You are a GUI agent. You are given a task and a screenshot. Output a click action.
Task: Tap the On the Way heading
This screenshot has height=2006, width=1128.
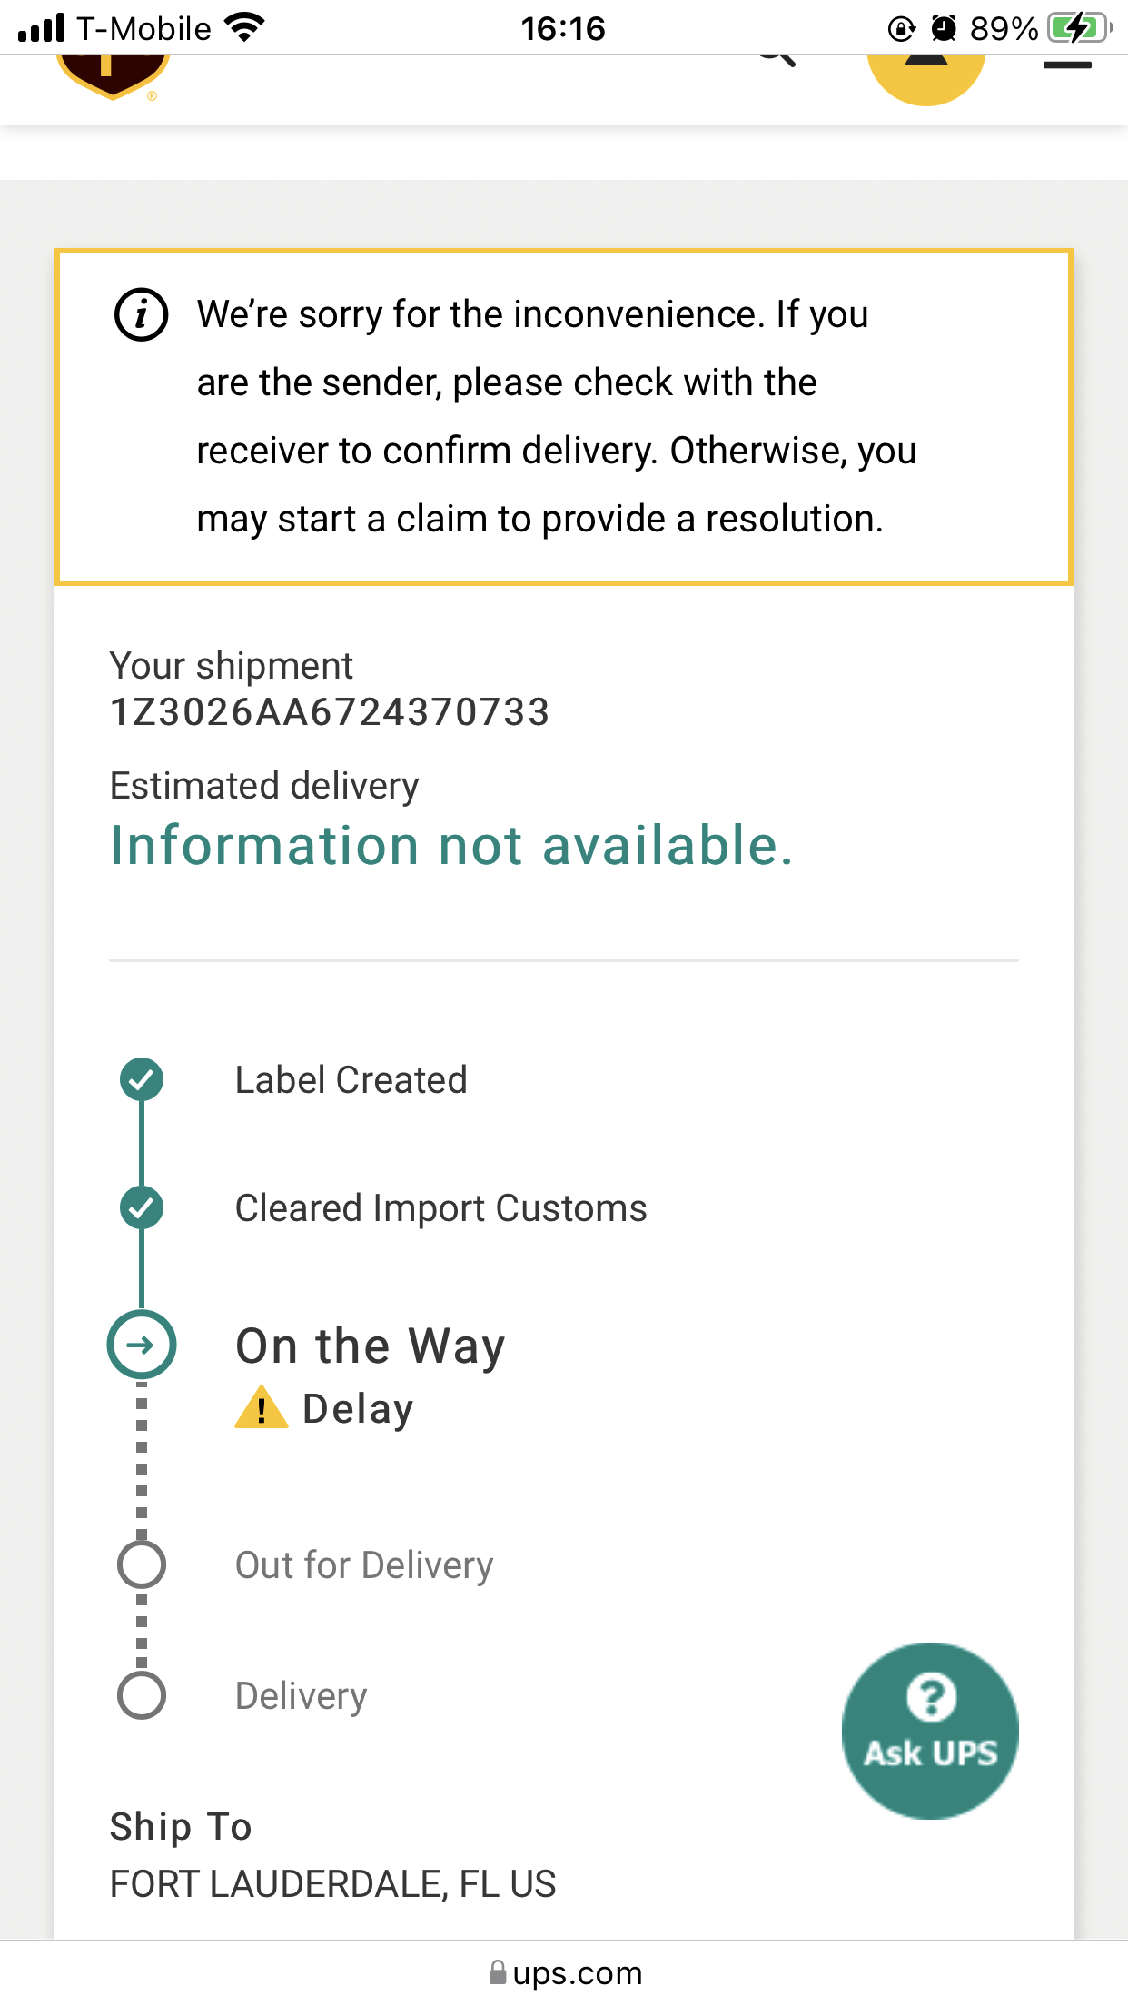[x=371, y=1346]
